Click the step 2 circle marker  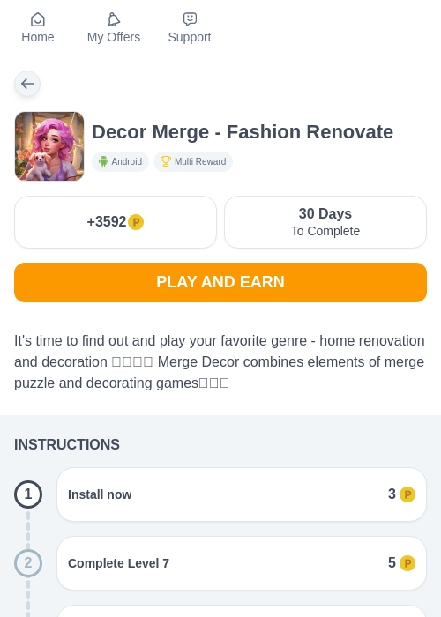pos(28,563)
